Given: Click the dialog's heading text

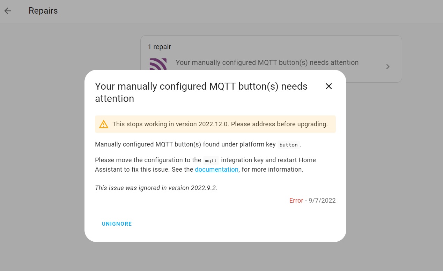Looking at the screenshot, I should tap(201, 92).
